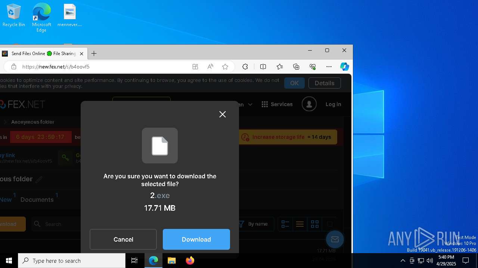Open the app available icon in address bar
Viewport: 478px width, 268px height.
click(x=195, y=67)
